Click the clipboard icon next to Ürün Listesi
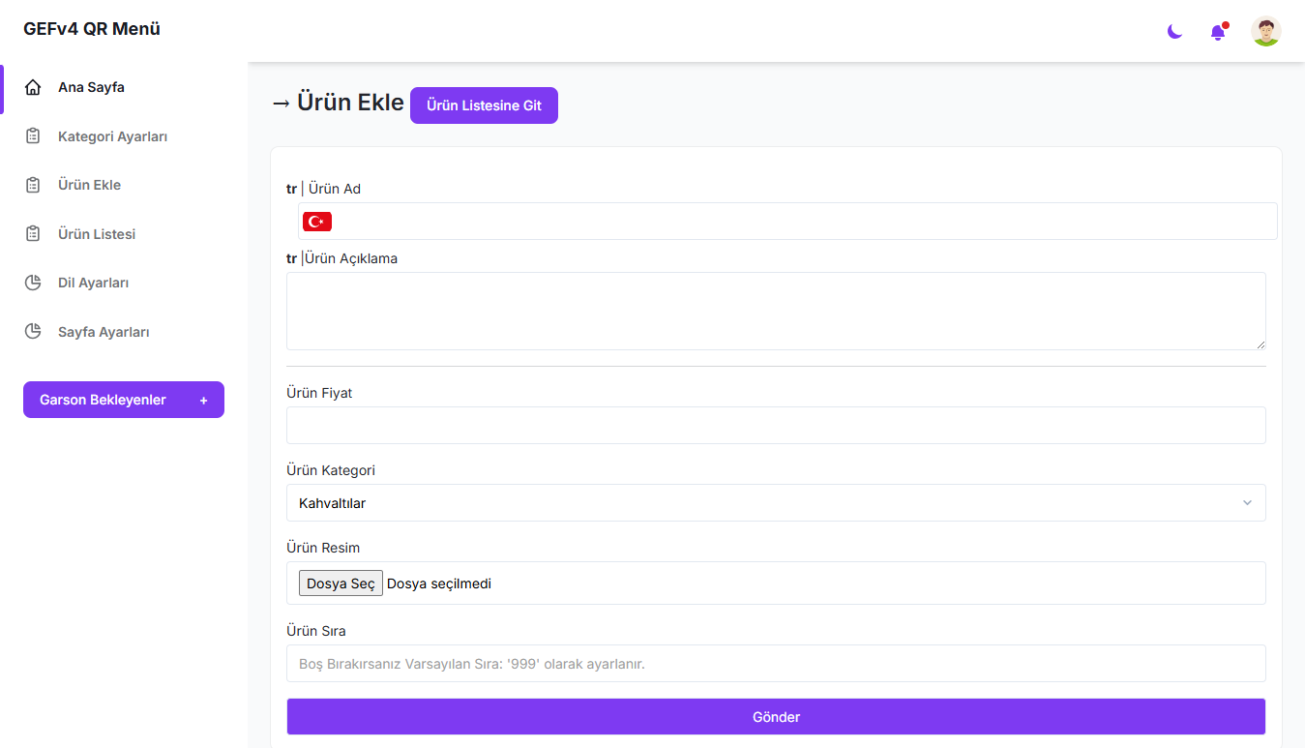 (33, 234)
